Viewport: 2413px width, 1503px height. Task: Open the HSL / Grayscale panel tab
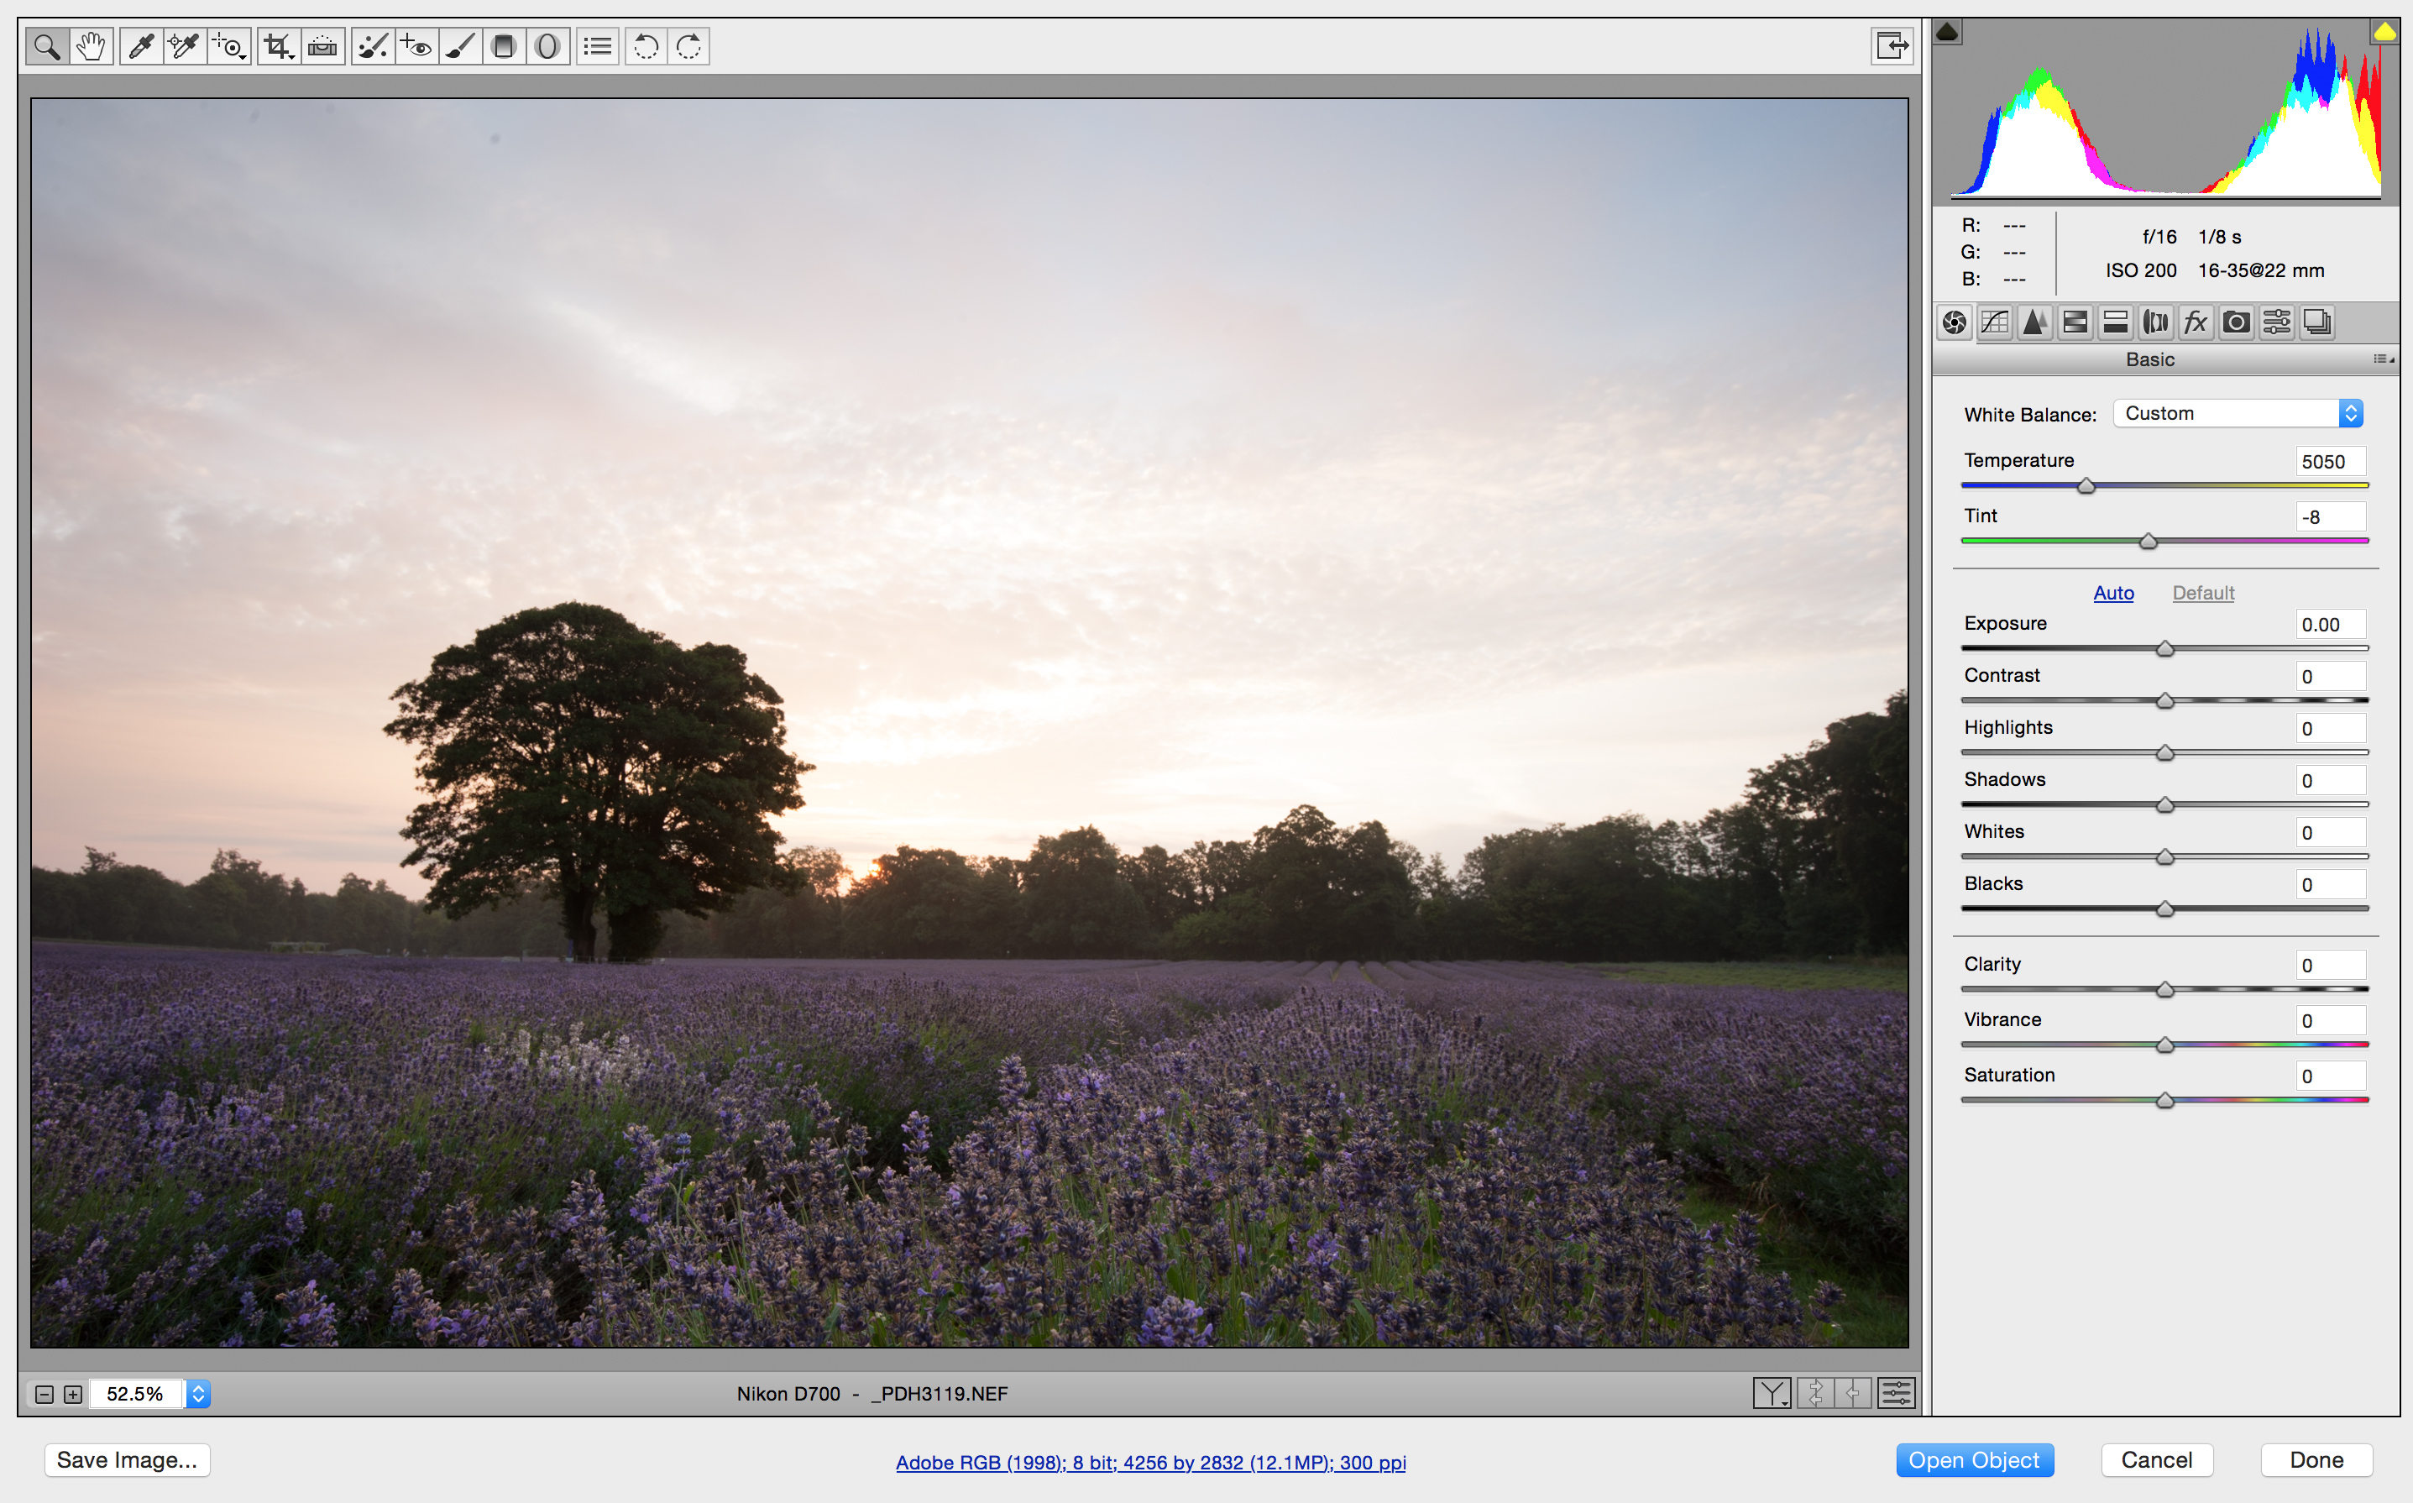2075,322
